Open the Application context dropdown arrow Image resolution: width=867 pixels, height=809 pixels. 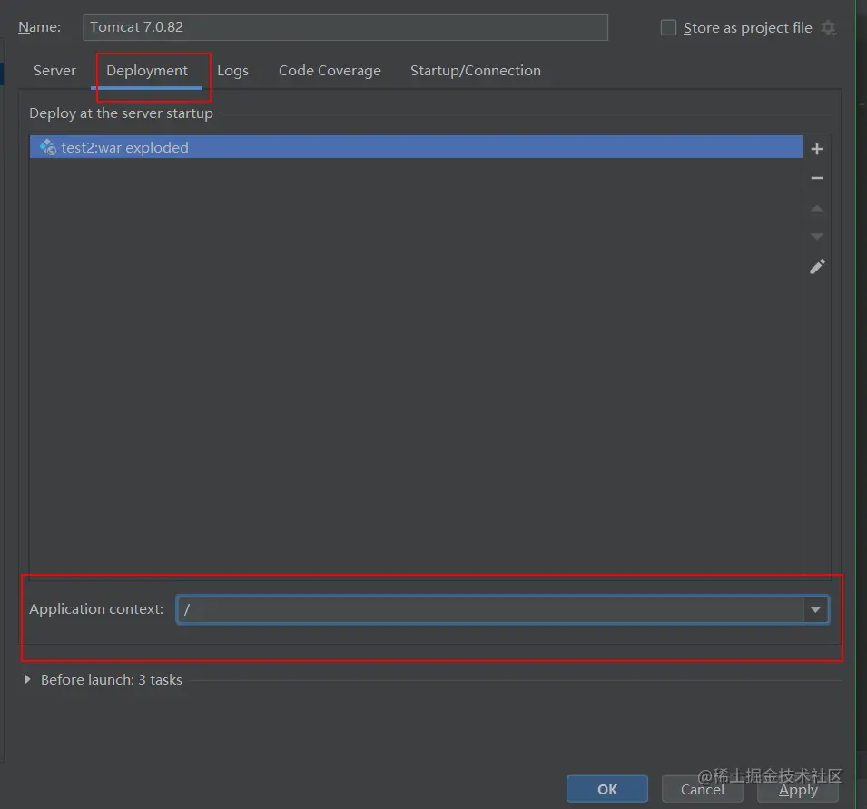click(815, 609)
